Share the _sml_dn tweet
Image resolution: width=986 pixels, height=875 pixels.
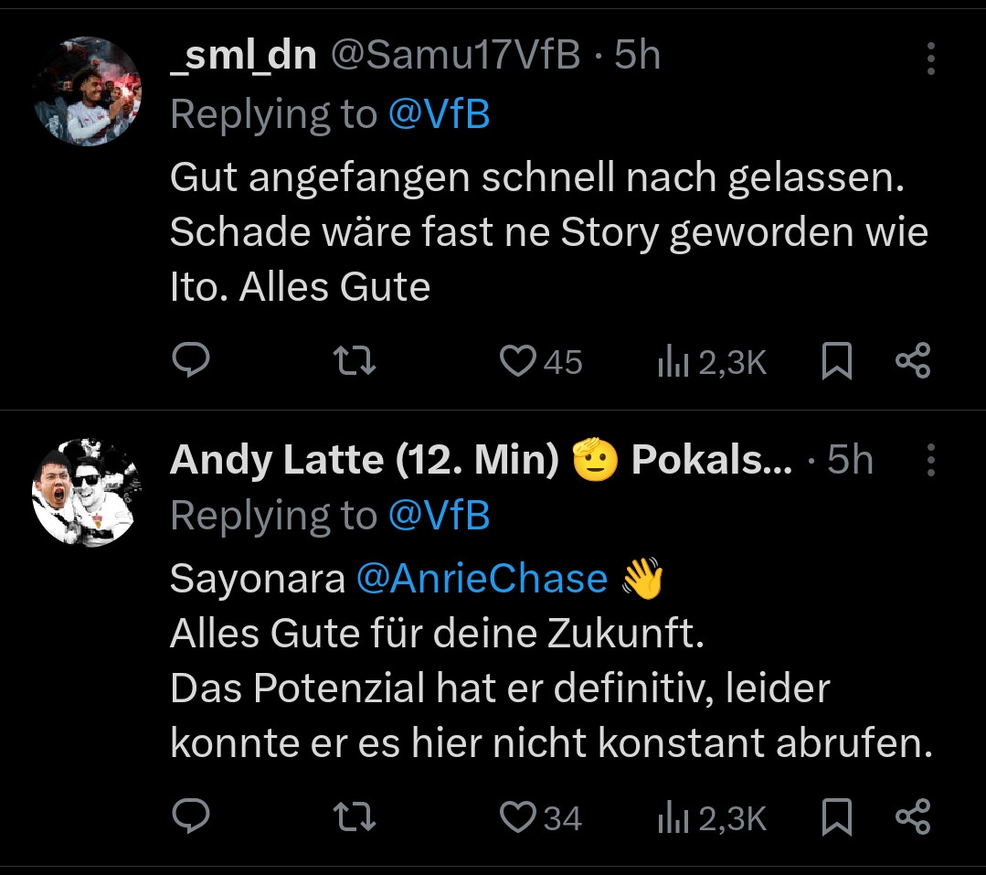(913, 361)
